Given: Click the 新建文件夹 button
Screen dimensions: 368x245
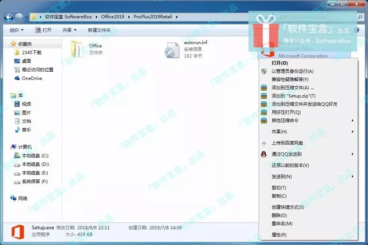Looking at the screenshot, I should pyautogui.click(x=99, y=30).
